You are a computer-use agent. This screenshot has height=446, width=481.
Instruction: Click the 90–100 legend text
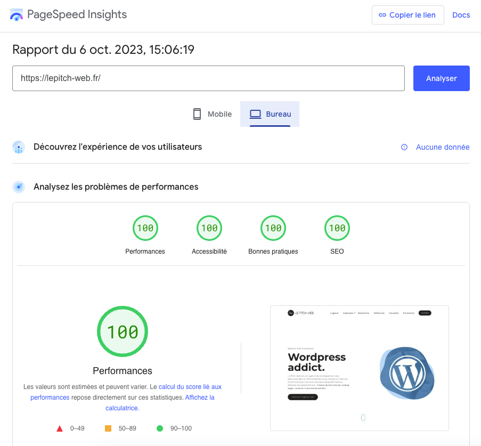tap(181, 428)
